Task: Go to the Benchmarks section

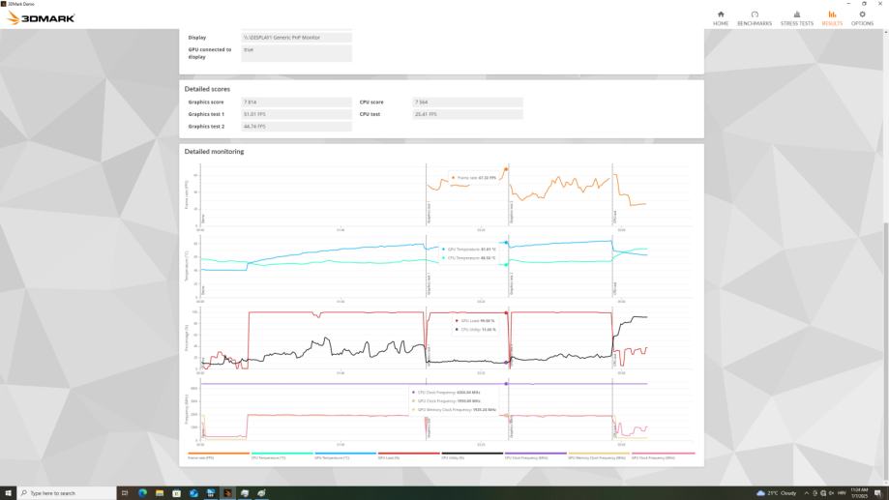Action: (755, 18)
